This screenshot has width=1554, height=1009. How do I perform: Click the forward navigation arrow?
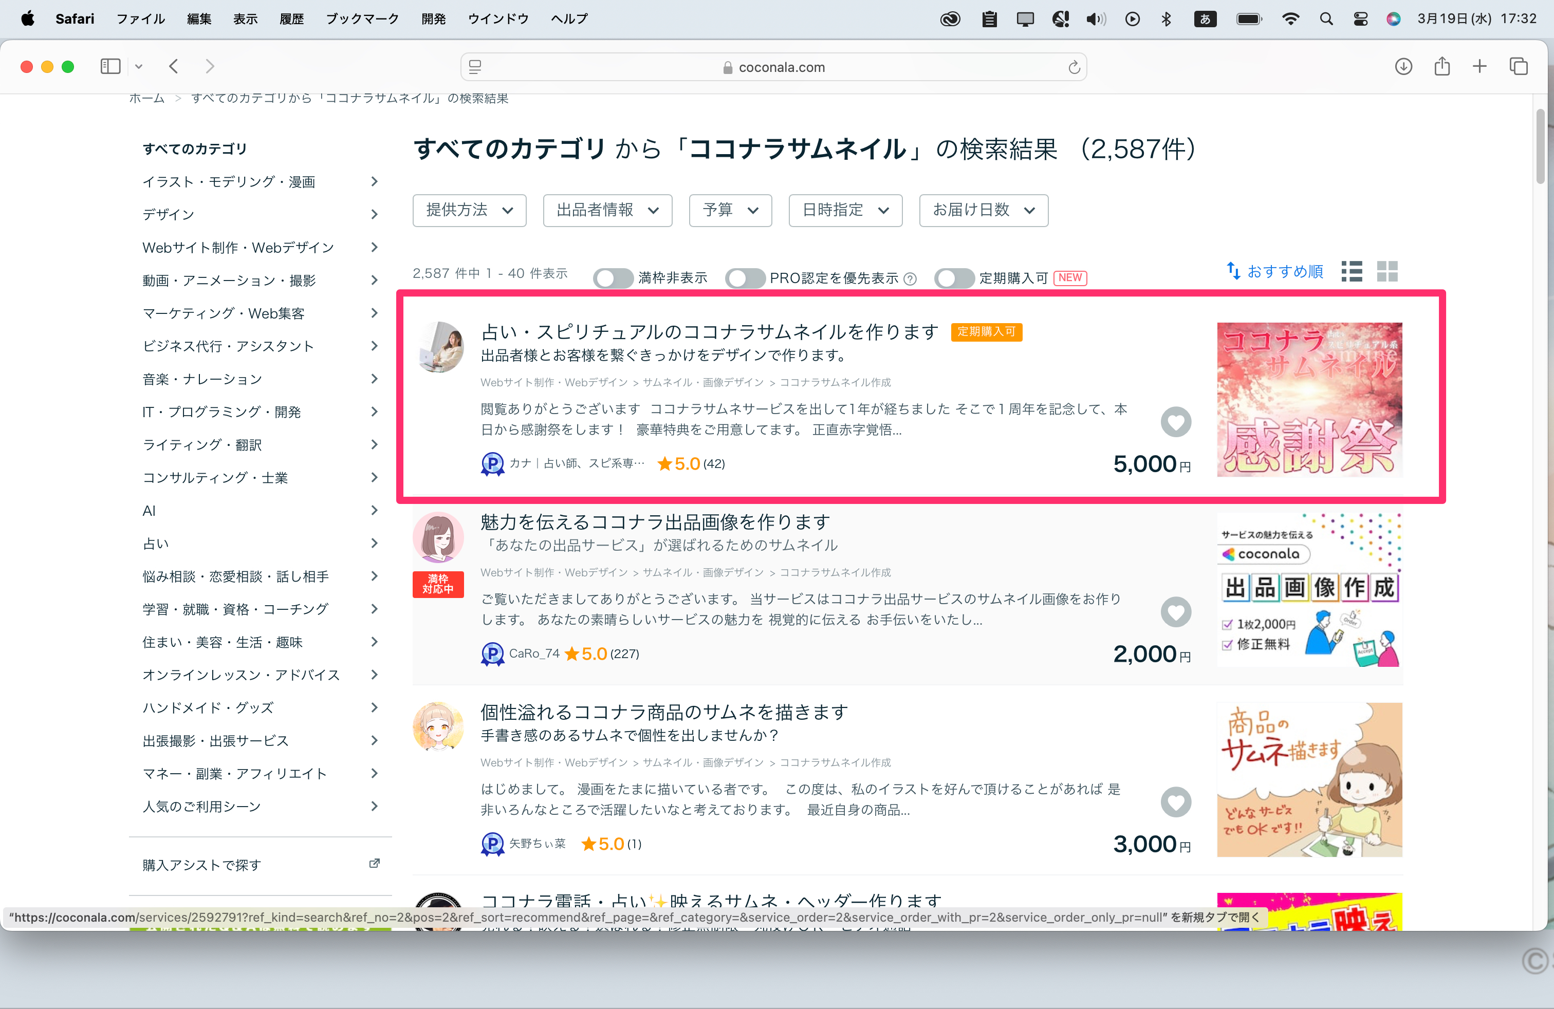[x=210, y=67]
